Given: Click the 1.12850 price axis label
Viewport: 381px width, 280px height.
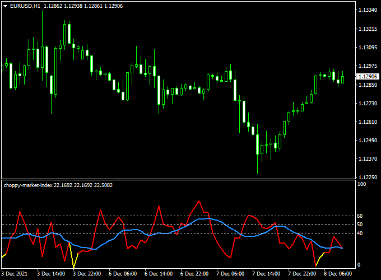Looking at the screenshot, I should 368,85.
